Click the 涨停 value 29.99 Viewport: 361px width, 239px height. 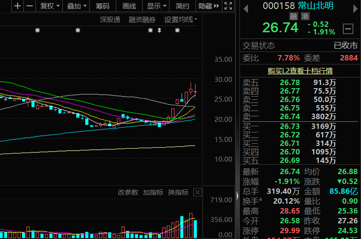click(x=290, y=231)
